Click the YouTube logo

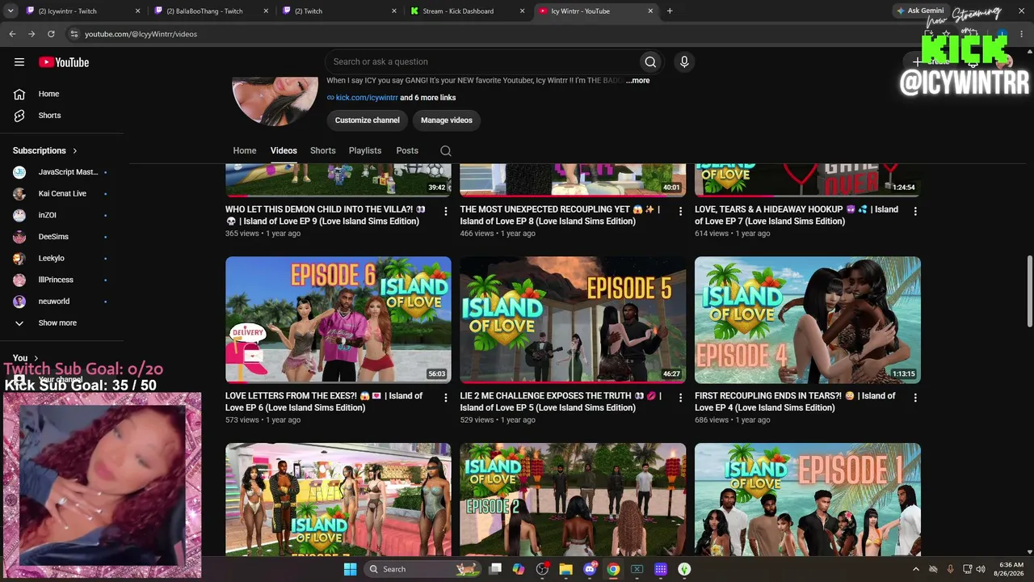point(64,62)
